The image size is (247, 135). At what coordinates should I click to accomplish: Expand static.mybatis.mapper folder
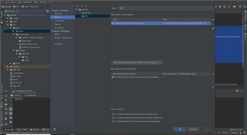pyautogui.click(x=16, y=38)
